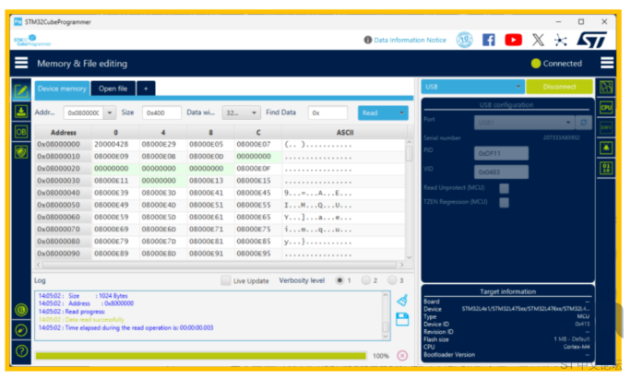
Task: Select verbosity level 1
Action: point(339,280)
